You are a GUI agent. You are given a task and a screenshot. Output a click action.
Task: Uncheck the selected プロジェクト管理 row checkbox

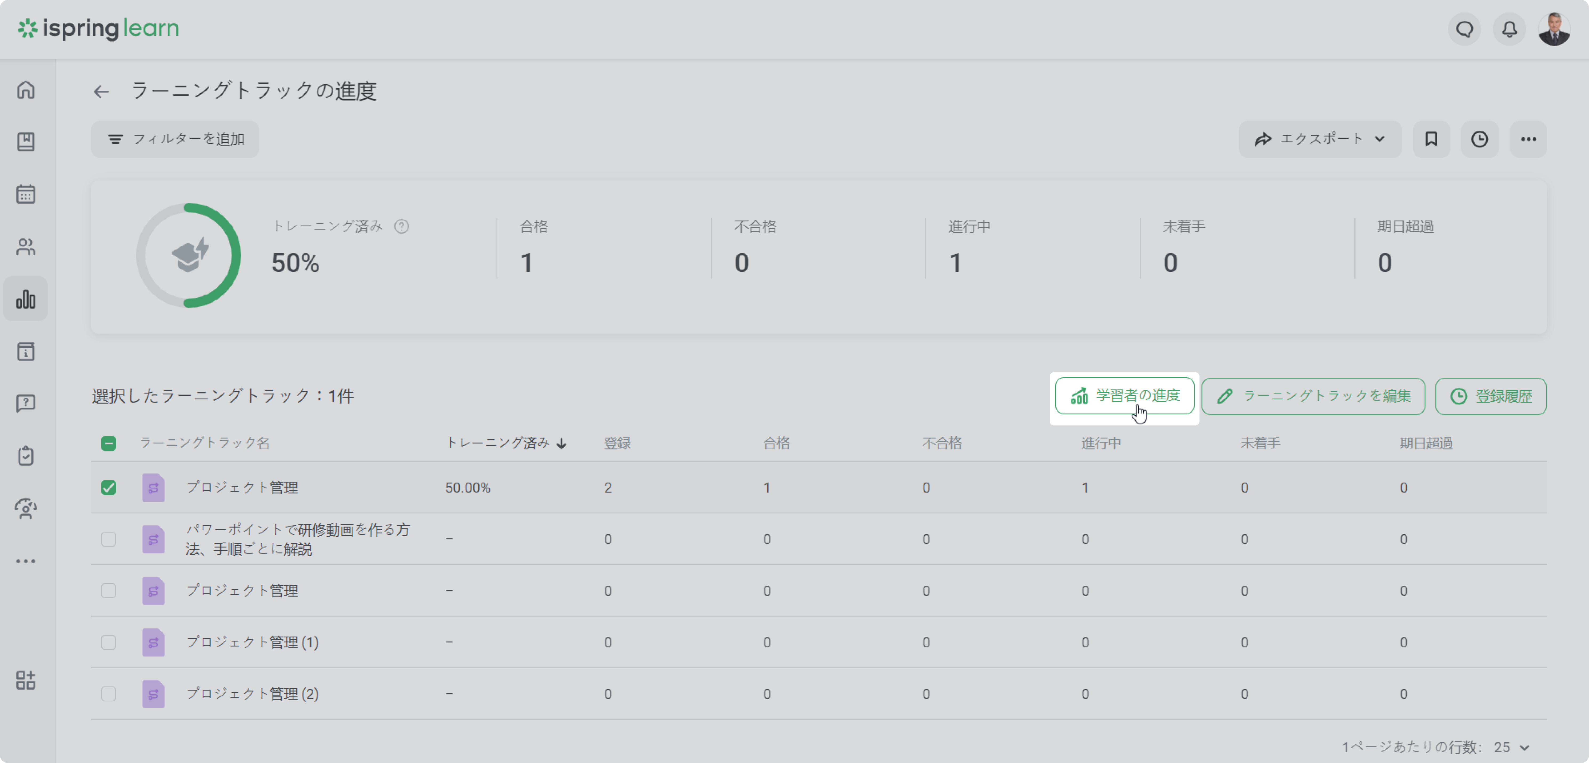109,487
